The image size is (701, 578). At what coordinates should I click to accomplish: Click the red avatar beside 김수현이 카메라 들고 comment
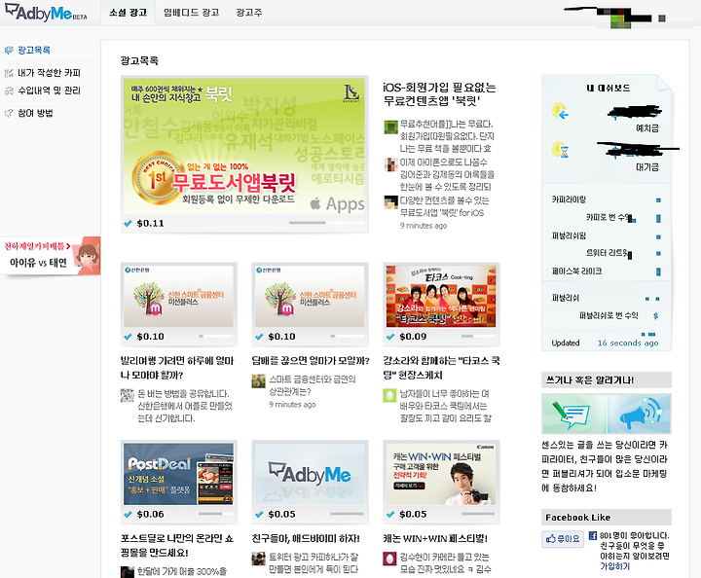(389, 559)
